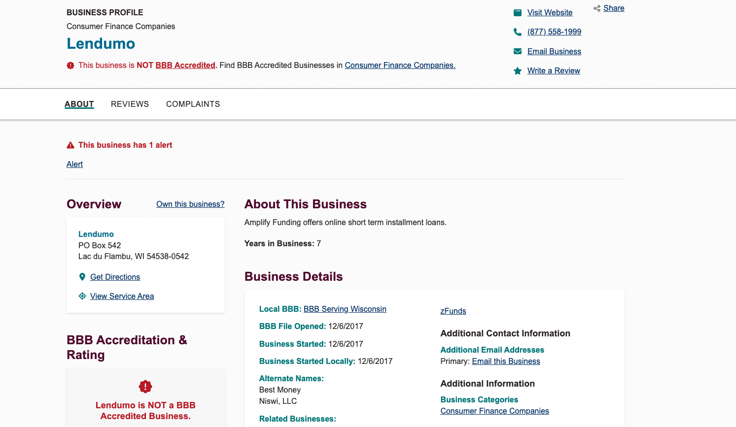Click the monitor icon beside Visit Website

pos(517,12)
